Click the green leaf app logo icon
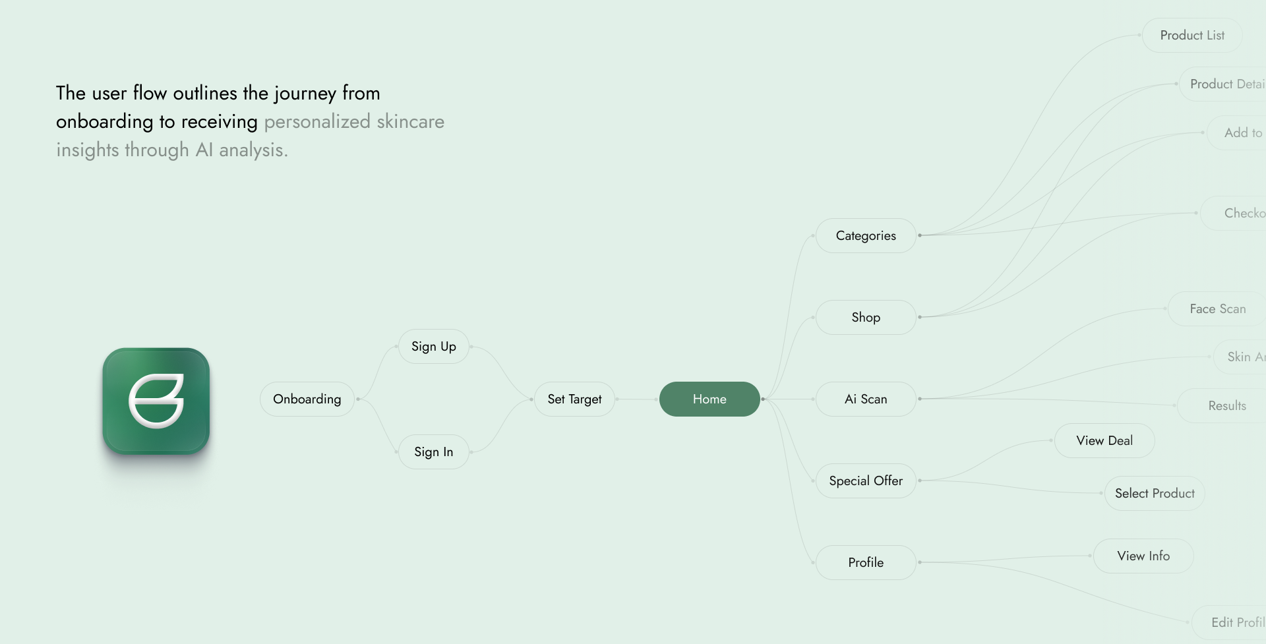The height and width of the screenshot is (644, 1266). [x=156, y=401]
